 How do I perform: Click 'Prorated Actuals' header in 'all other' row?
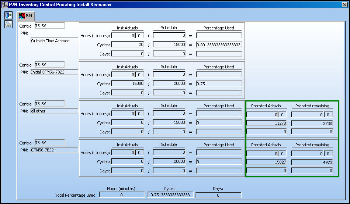pos(266,106)
